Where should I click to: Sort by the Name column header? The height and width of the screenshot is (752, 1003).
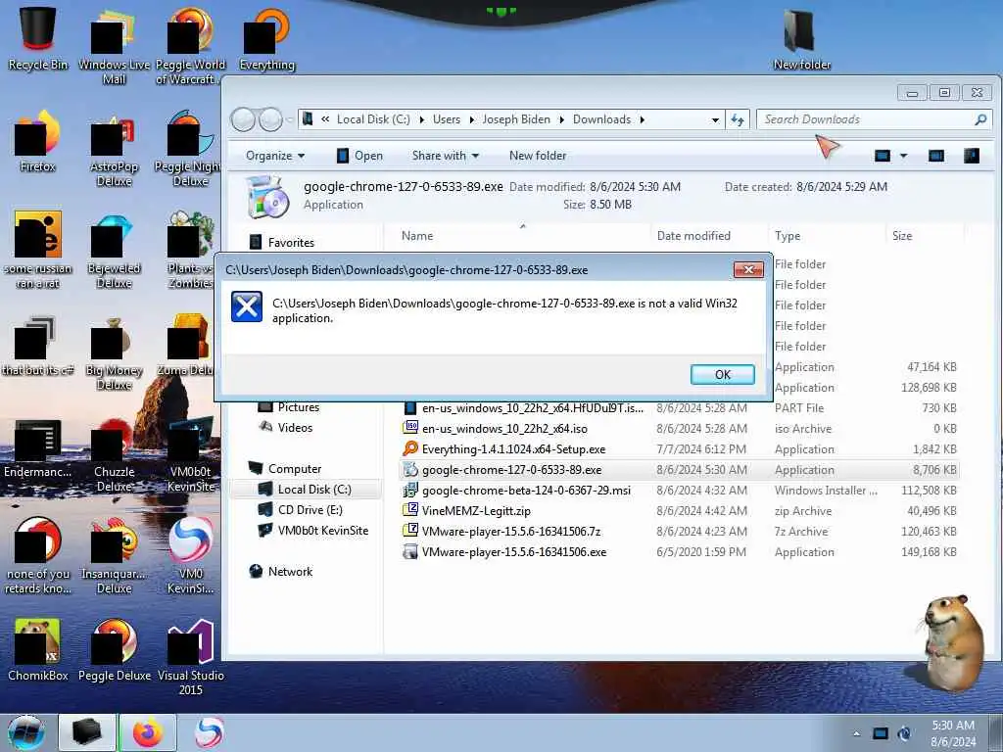(517, 236)
